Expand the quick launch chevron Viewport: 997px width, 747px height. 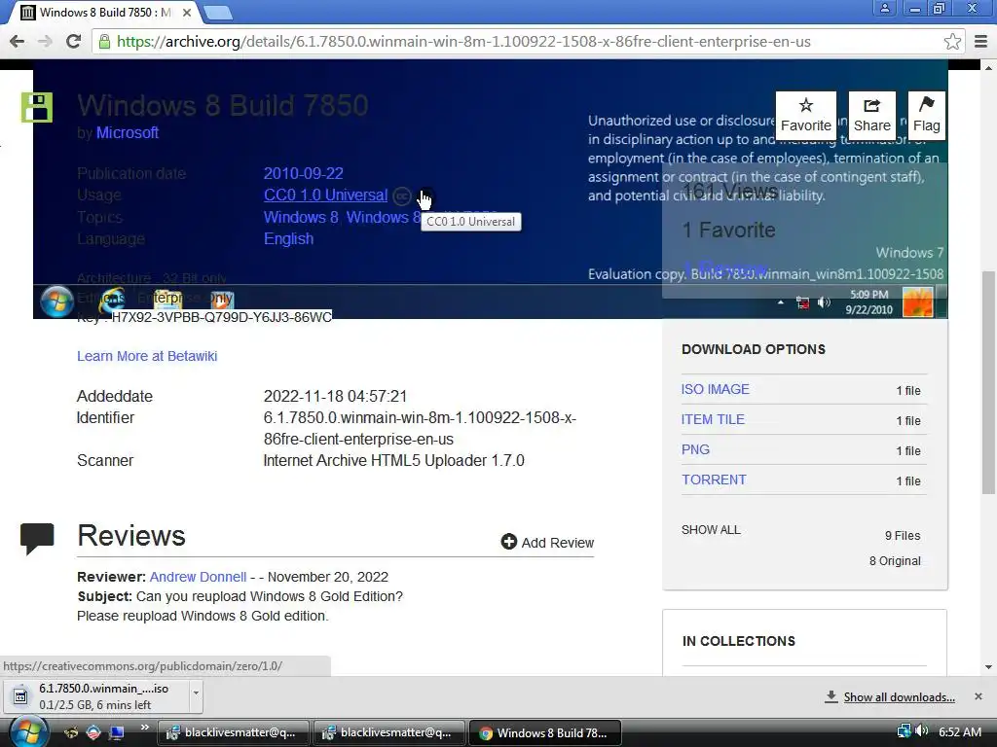144,728
